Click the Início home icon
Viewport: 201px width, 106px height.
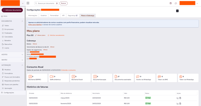tap(2, 16)
